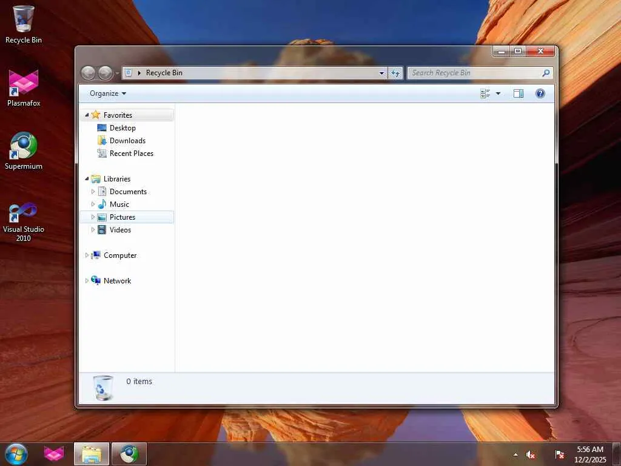This screenshot has width=621, height=466.
Task: Collapse the Favorites group
Action: [x=87, y=115]
